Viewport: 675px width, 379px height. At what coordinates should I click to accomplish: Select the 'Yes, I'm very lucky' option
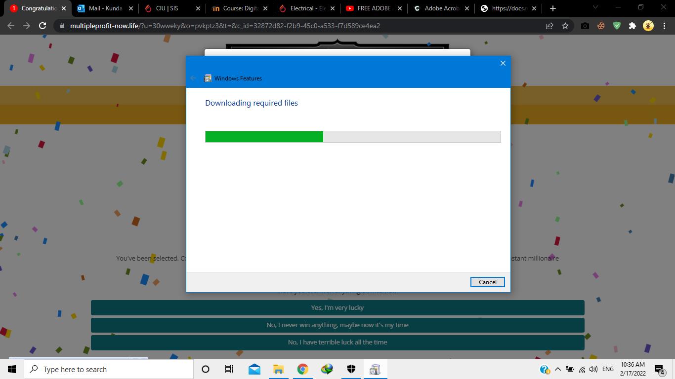point(337,307)
